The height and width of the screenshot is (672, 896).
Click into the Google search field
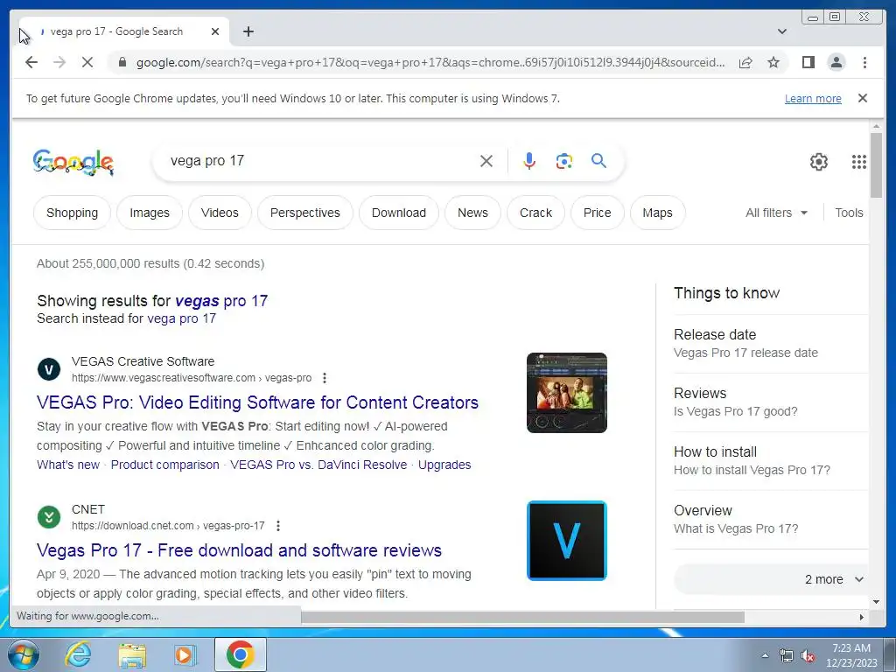pyautogui.click(x=320, y=161)
